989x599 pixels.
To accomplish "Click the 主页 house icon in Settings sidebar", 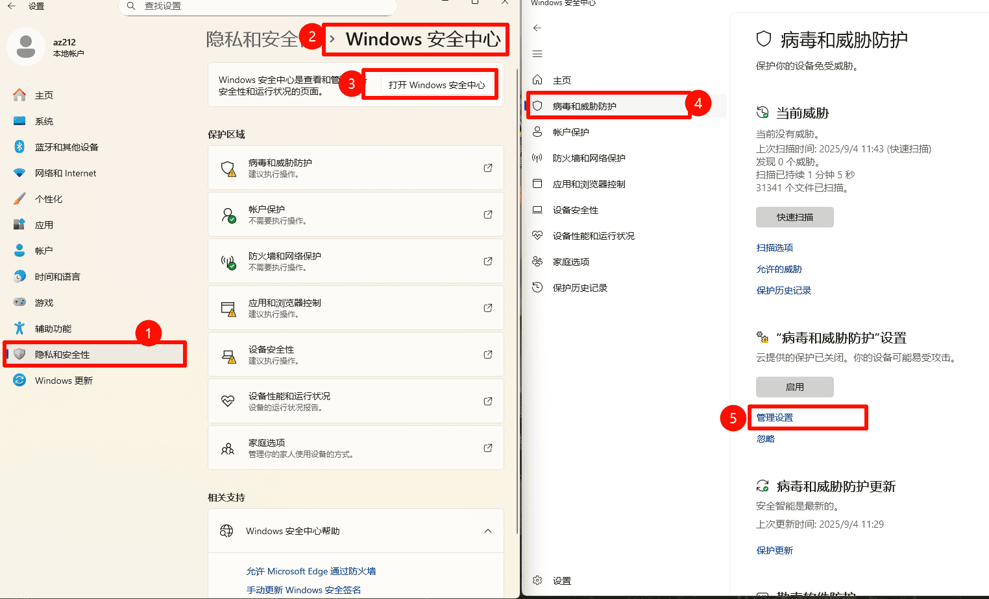I will pos(19,95).
